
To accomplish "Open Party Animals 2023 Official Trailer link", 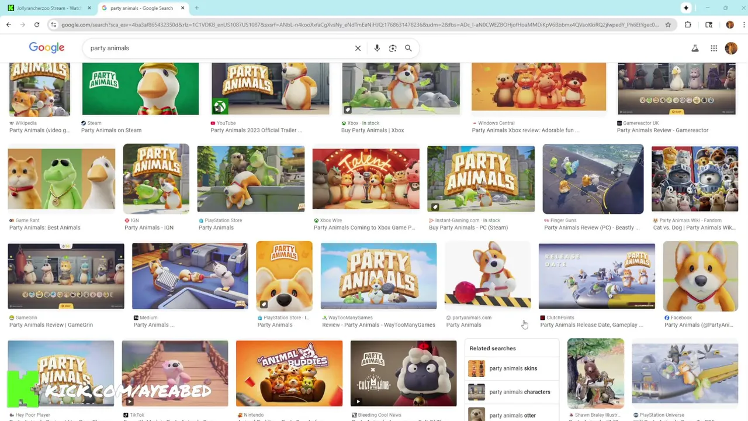I will (x=256, y=130).
